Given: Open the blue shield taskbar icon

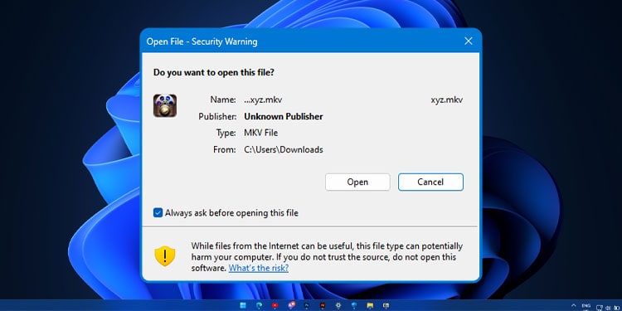Looking at the screenshot, I should point(354,305).
